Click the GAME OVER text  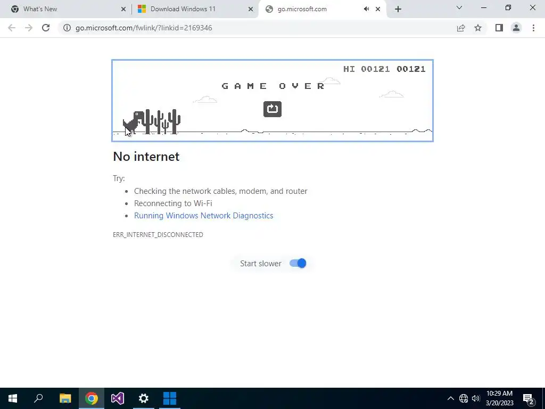tap(273, 86)
